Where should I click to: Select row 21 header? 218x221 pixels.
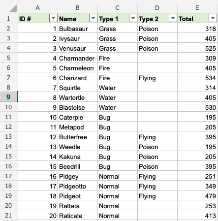click(8, 215)
